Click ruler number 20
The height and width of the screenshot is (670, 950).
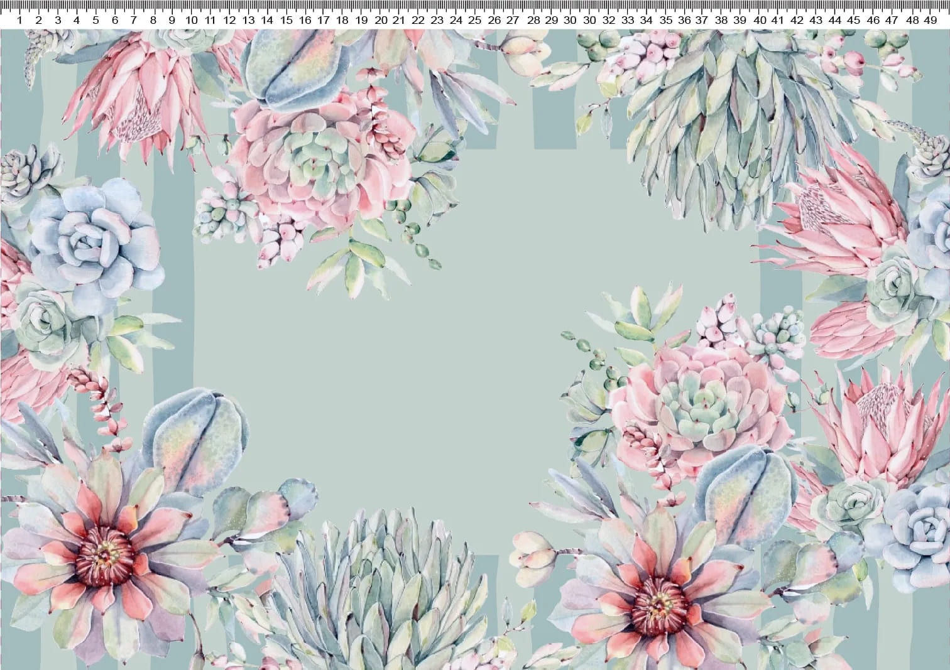381,20
